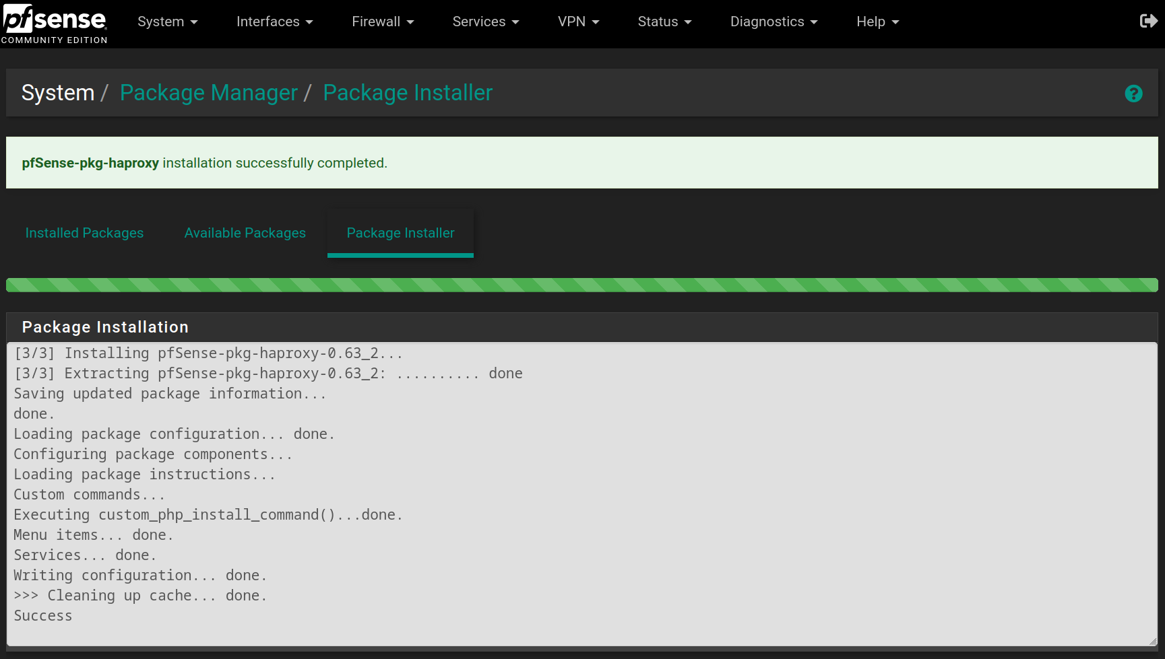Click the '>>> Cleaning up cache... done.' line

click(140, 596)
